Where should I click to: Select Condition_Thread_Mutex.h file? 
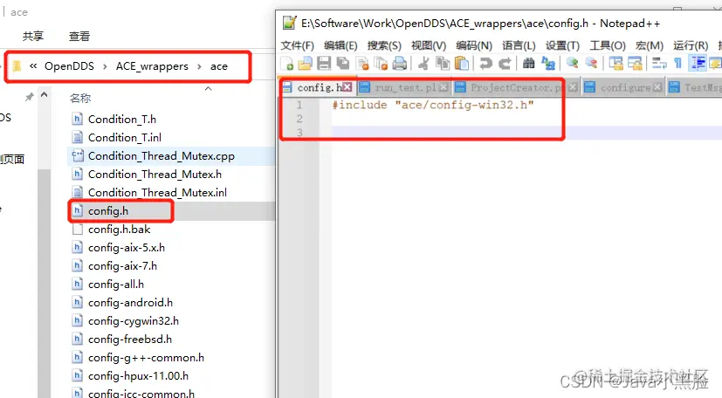[155, 175]
